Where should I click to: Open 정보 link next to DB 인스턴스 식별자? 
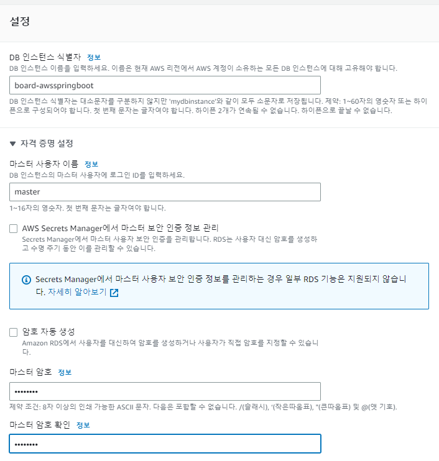tap(94, 57)
